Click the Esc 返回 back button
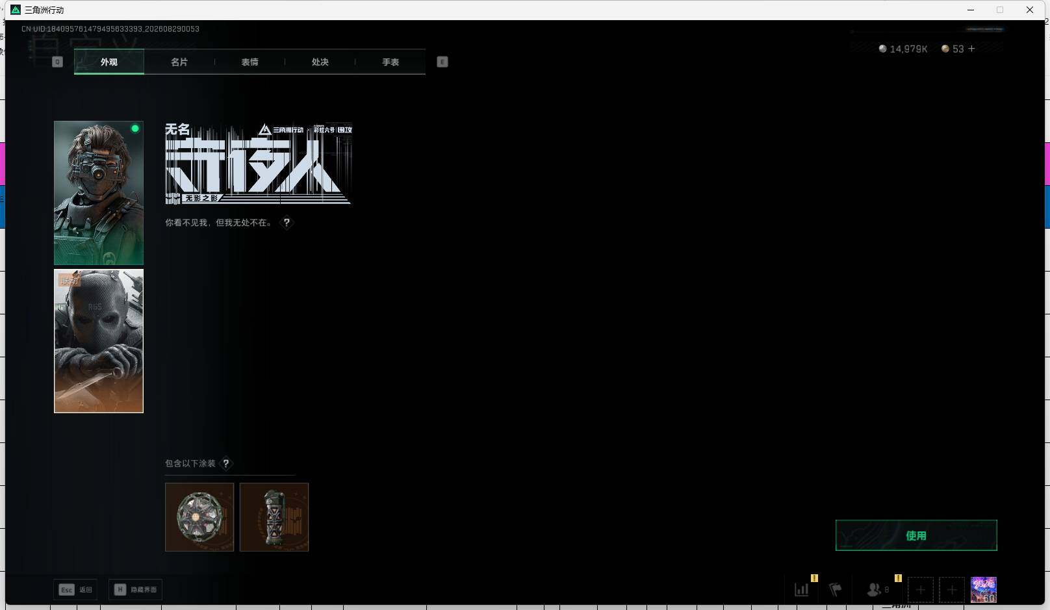This screenshot has height=610, width=1050. [x=75, y=589]
